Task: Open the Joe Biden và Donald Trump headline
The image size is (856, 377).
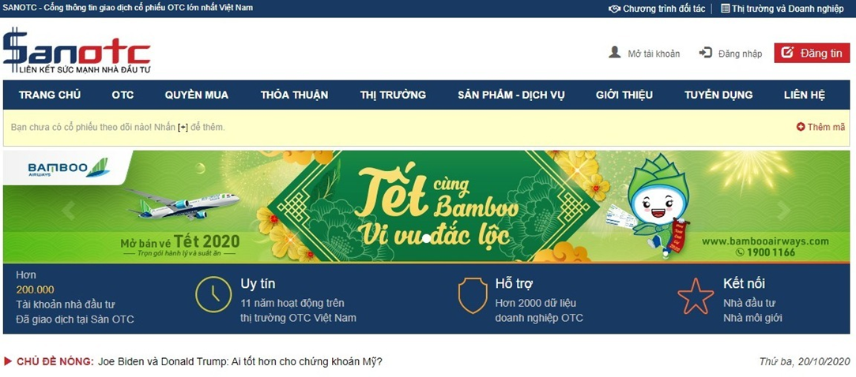Action: coord(240,362)
